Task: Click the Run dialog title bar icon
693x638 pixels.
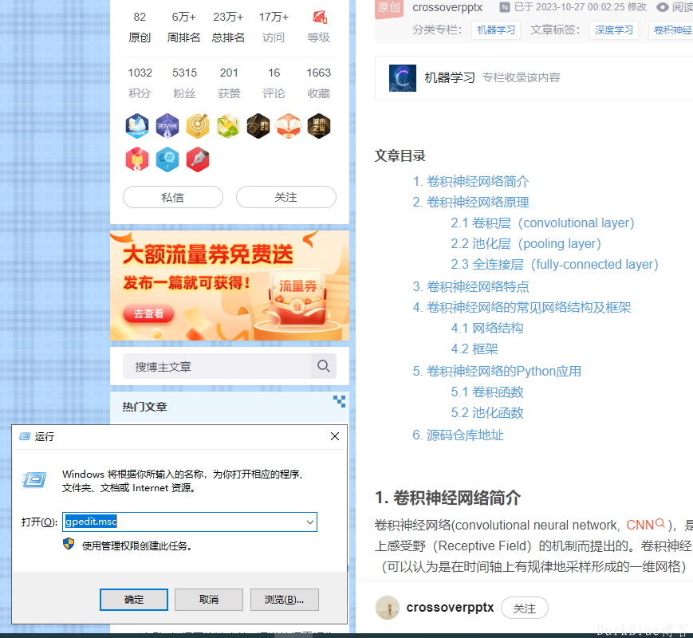Action: pos(24,436)
